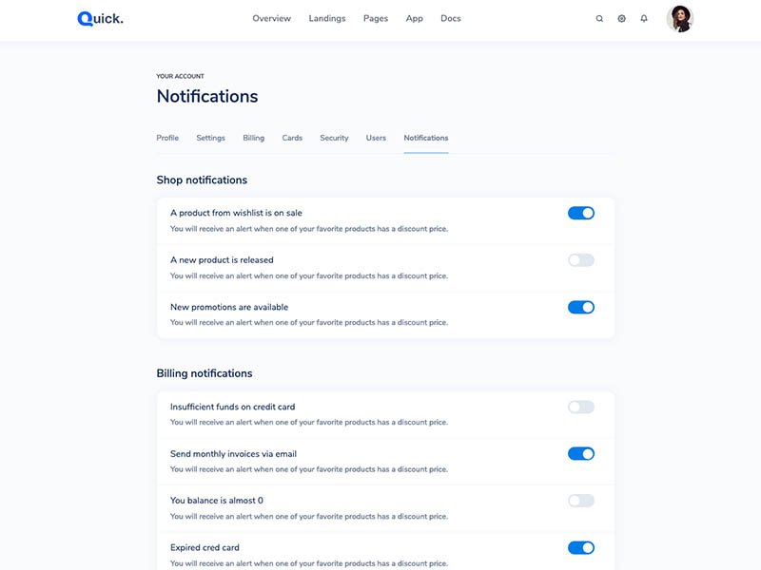Turn off expired cred card toggle
This screenshot has height=570, width=761.
[581, 547]
